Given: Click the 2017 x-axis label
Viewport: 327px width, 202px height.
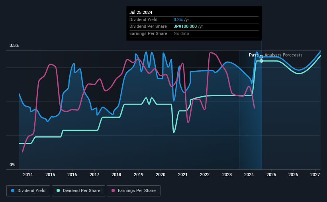Looking at the screenshot, I should coord(94,175).
